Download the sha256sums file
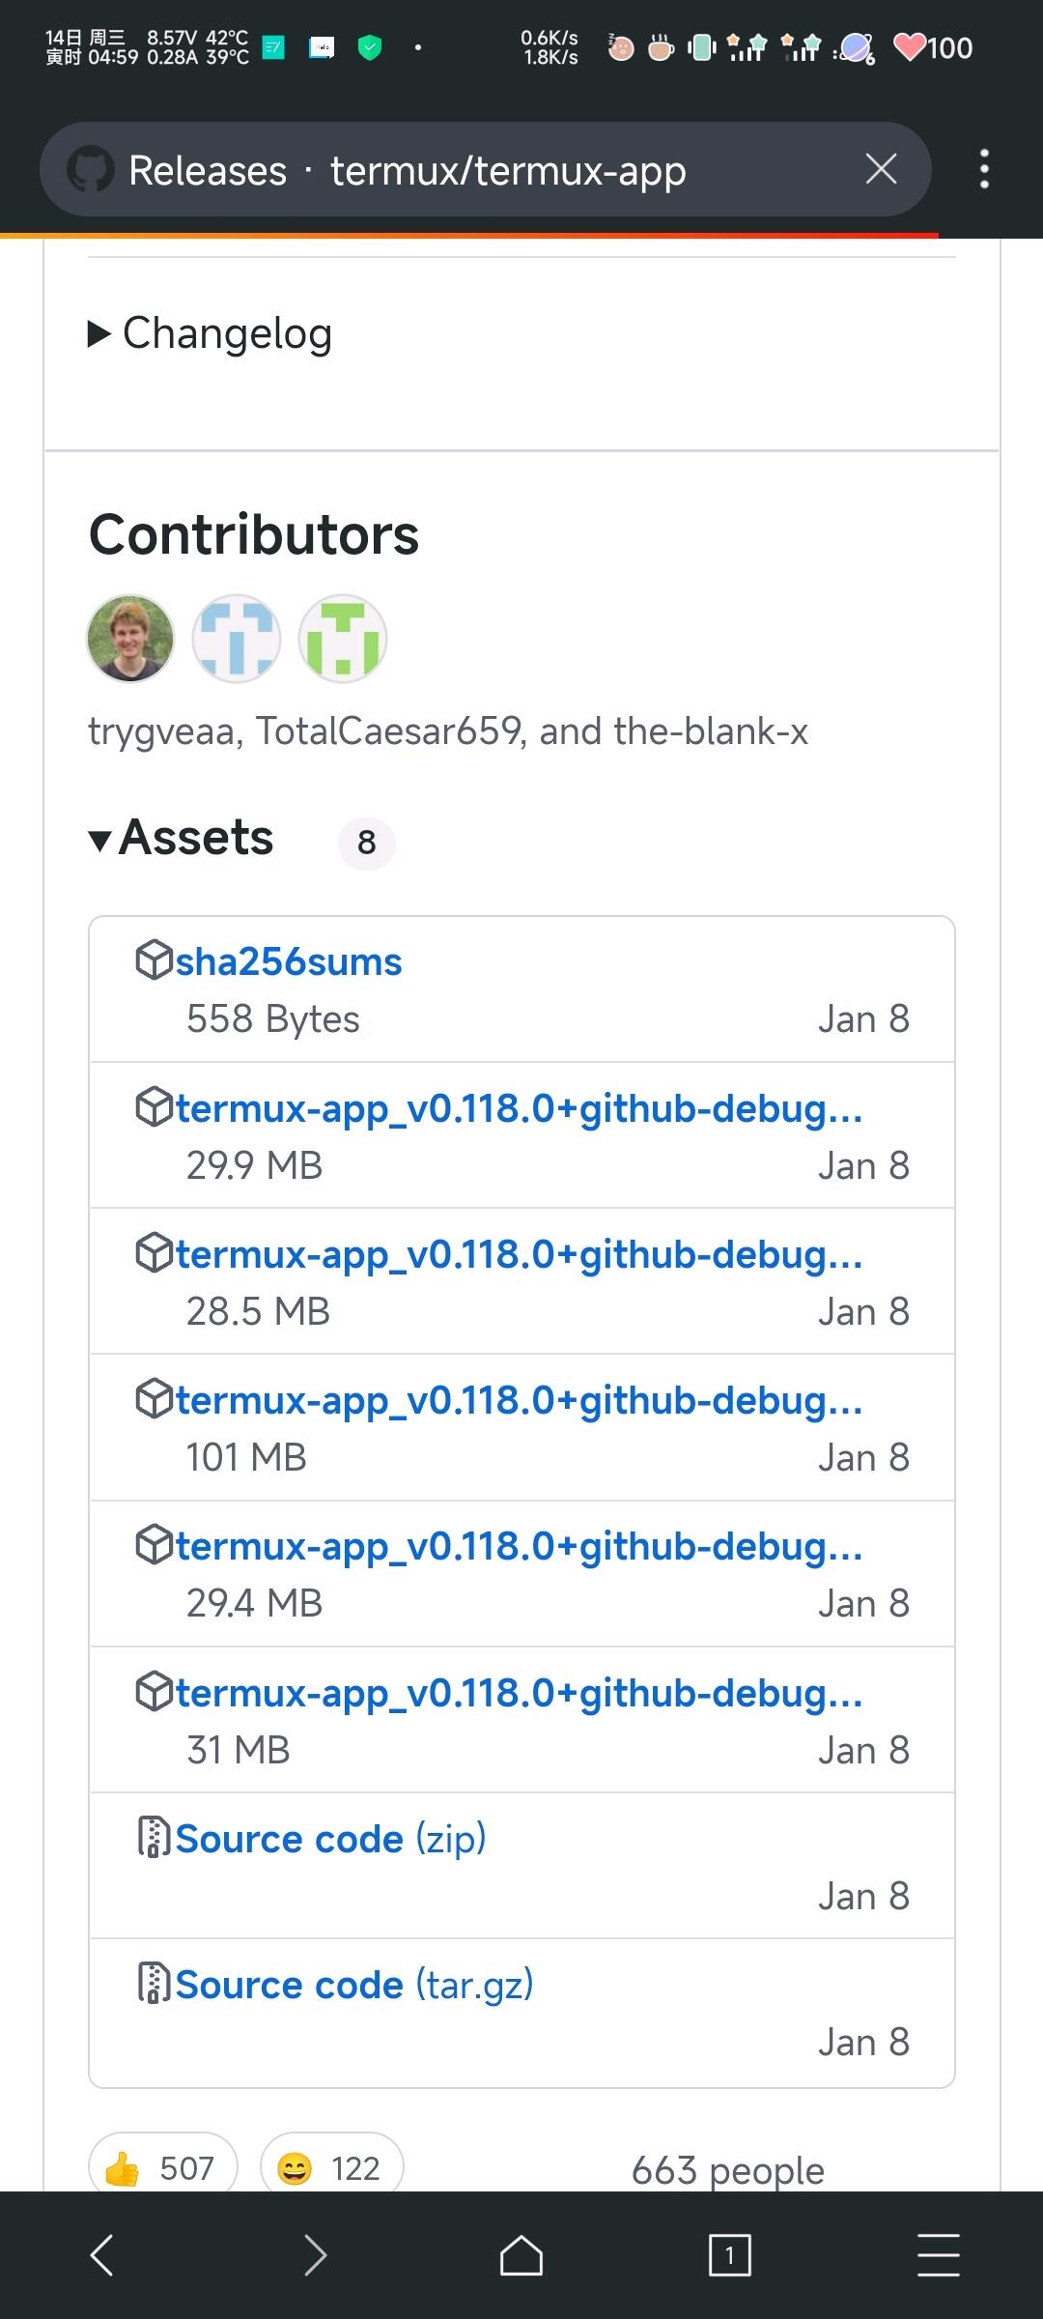1043x2319 pixels. click(288, 962)
